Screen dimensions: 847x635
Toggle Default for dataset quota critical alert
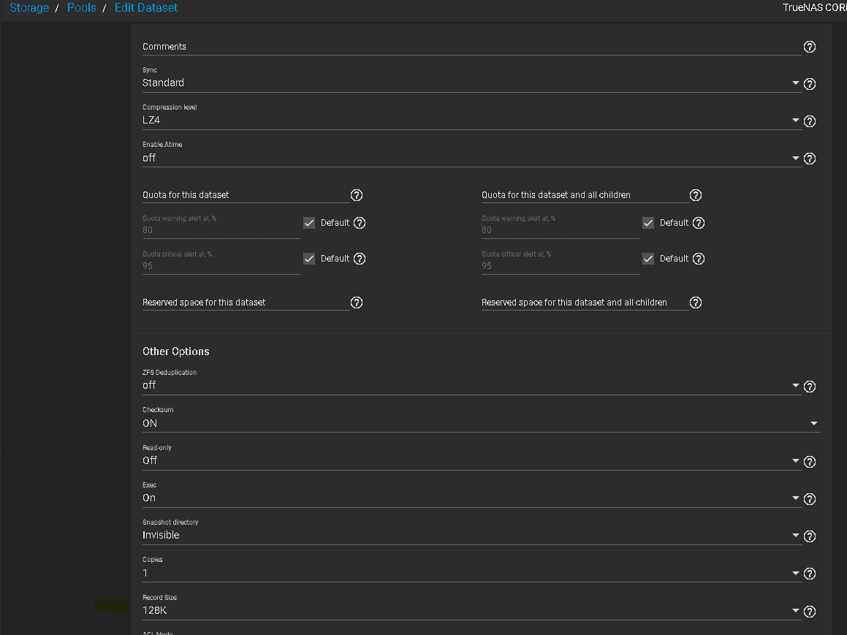tap(309, 259)
